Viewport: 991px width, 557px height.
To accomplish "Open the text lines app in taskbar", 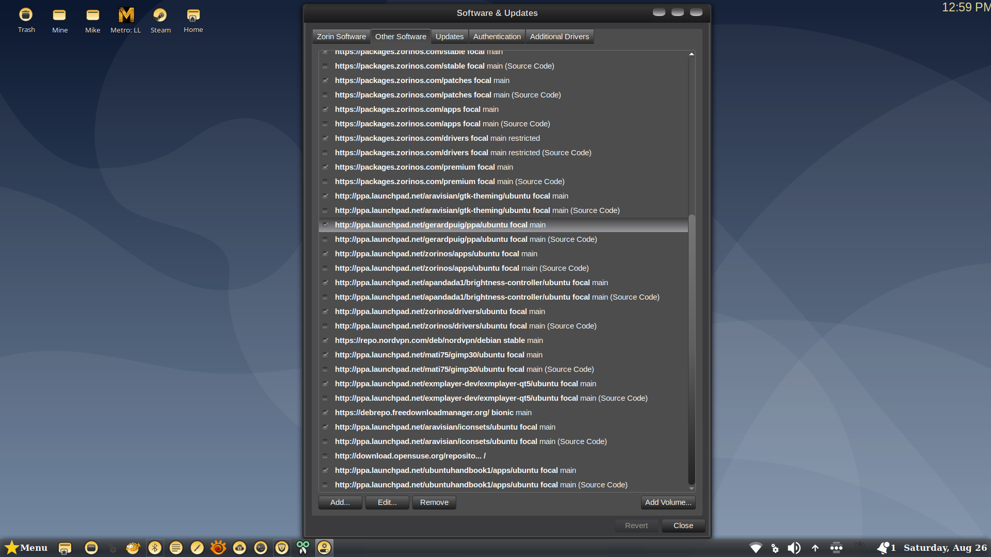I will tap(176, 548).
